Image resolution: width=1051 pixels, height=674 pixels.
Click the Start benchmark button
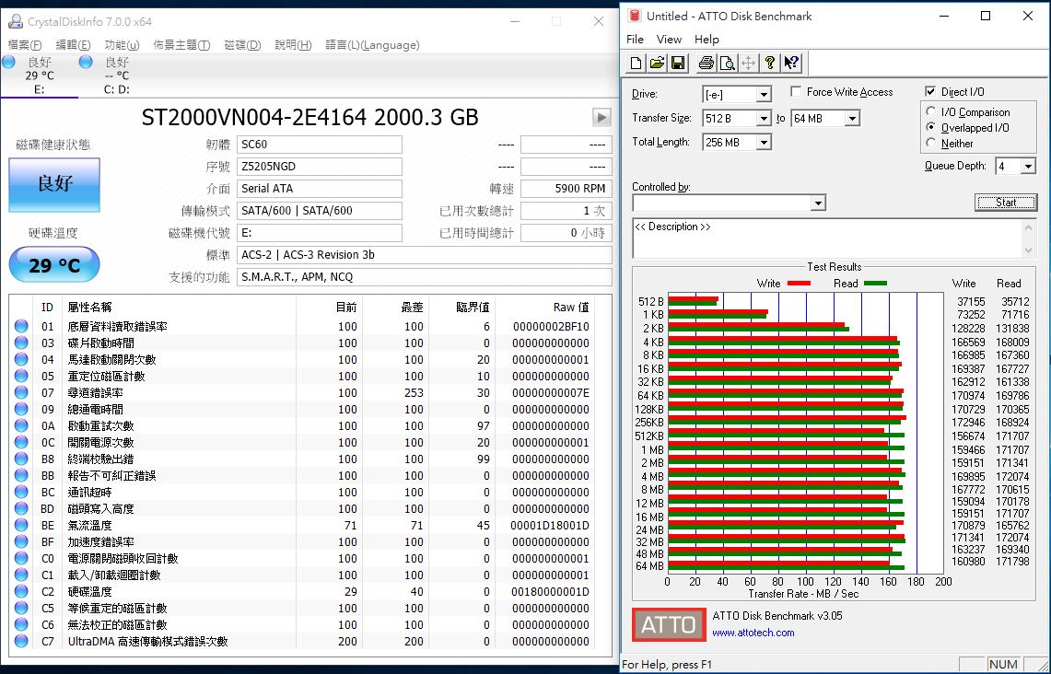[x=1006, y=203]
